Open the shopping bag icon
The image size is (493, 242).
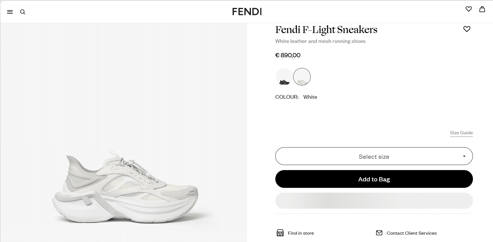pos(482,9)
